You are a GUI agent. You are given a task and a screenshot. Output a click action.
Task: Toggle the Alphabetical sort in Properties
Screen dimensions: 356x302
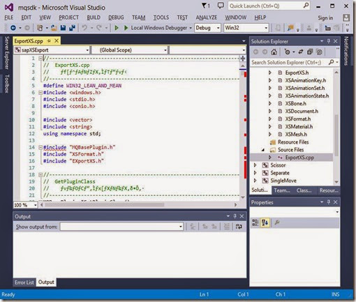[265, 222]
